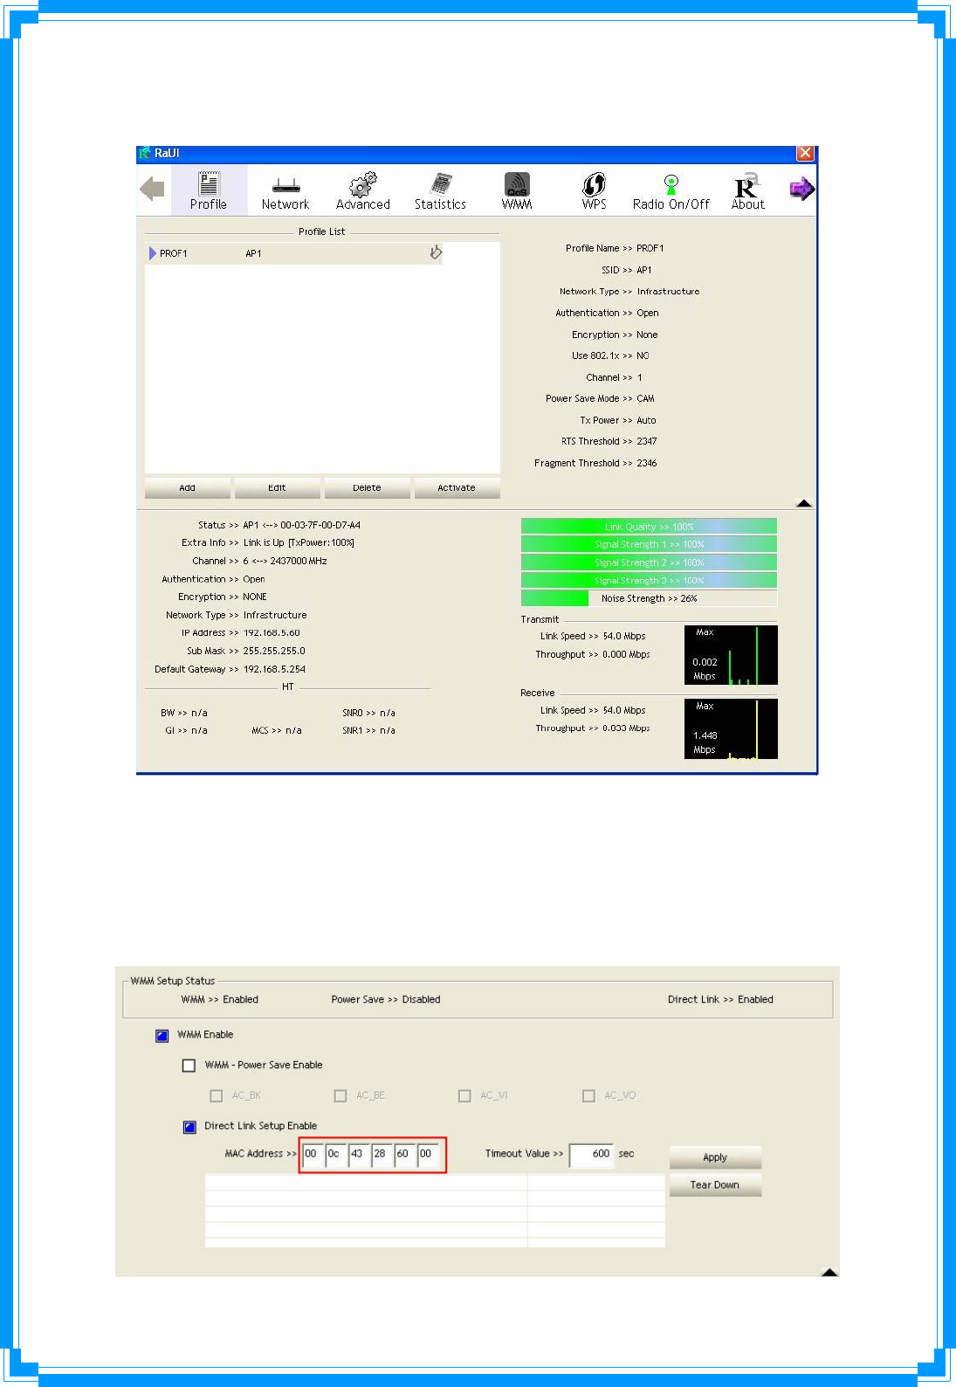Click the purple forward arrow in toolbar
Screen dimensions: 956x1387
click(801, 189)
